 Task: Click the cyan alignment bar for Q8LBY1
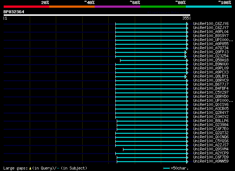(x=150, y=77)
